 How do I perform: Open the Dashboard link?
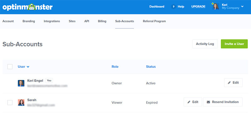(x=157, y=7)
